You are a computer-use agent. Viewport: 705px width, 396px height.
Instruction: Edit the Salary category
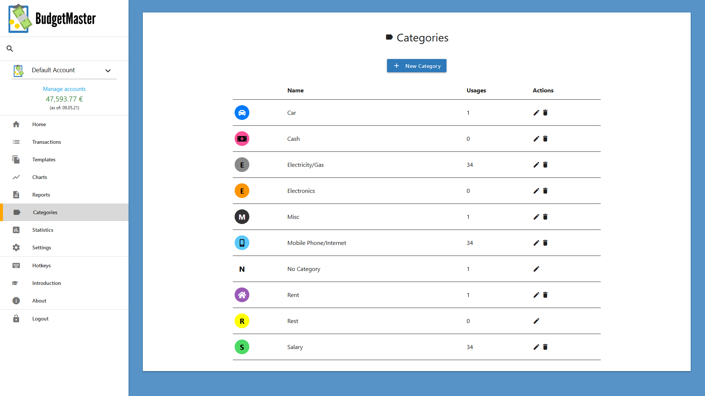(536, 347)
